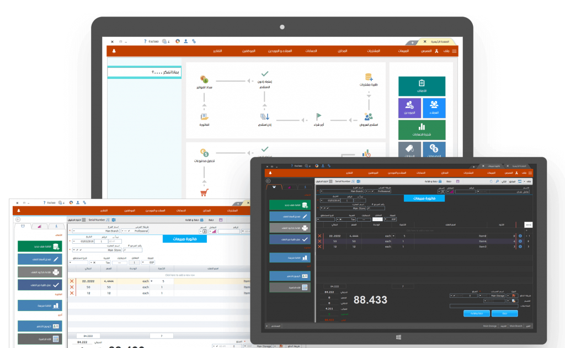The height and width of the screenshot is (348, 565).
Task: Open the teal الأصناف clipboard tile
Action: click(422, 86)
